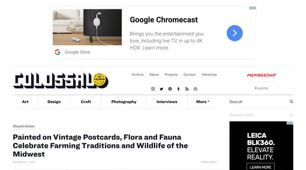The width and height of the screenshot is (306, 170).
Task: Open the Membership page link
Action: (x=261, y=75)
